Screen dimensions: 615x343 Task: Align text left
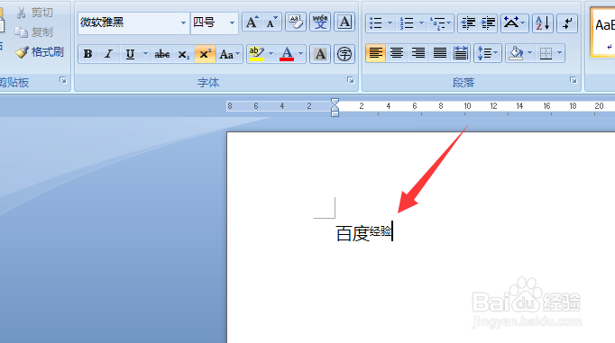[375, 53]
